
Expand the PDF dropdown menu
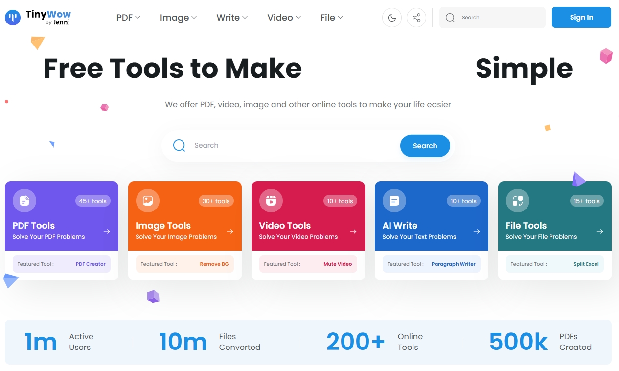(x=128, y=18)
